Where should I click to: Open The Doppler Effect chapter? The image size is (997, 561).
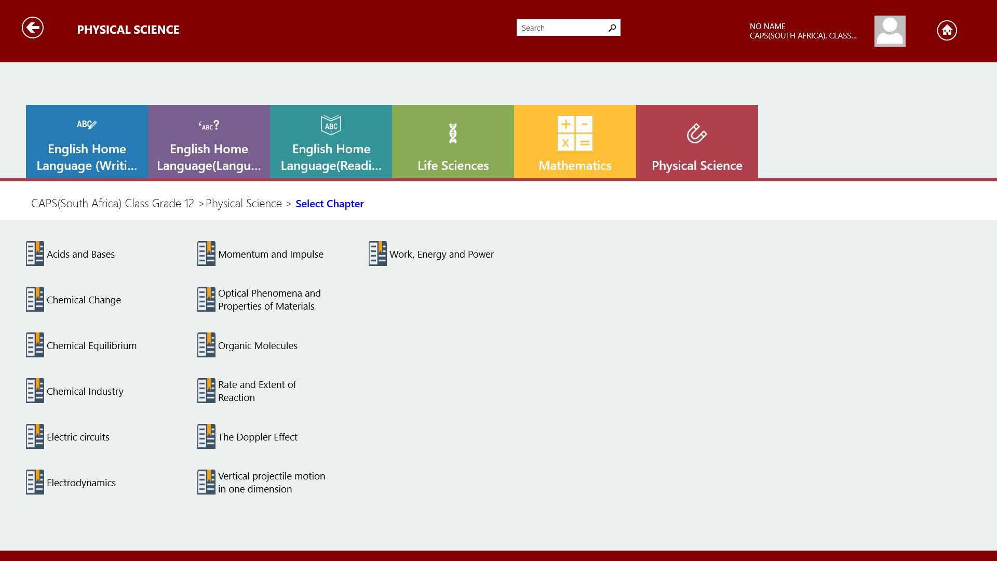[258, 437]
